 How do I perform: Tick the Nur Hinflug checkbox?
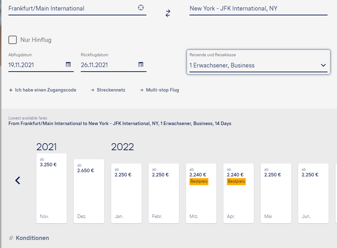point(13,40)
